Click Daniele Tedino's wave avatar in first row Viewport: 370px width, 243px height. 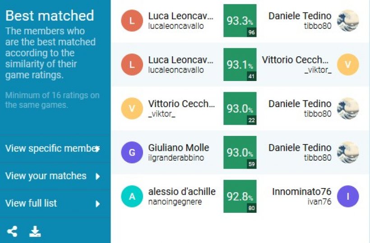click(348, 21)
